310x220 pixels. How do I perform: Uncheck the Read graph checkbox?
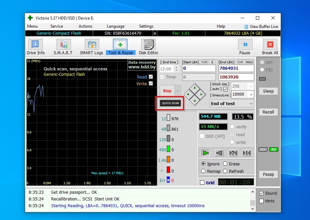click(x=151, y=76)
